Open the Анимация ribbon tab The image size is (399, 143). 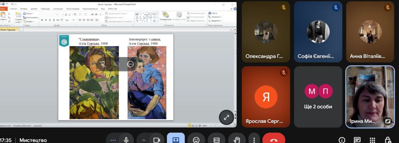click(58, 9)
